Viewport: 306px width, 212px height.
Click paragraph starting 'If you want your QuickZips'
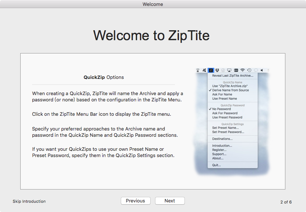(x=103, y=152)
